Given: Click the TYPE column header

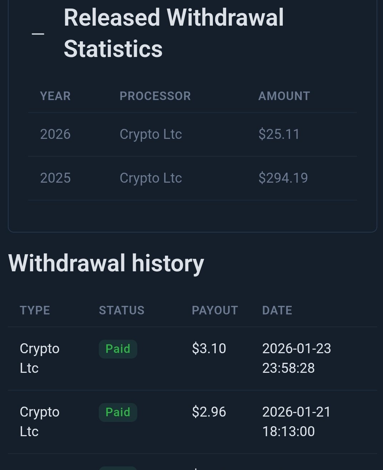Looking at the screenshot, I should click(35, 310).
